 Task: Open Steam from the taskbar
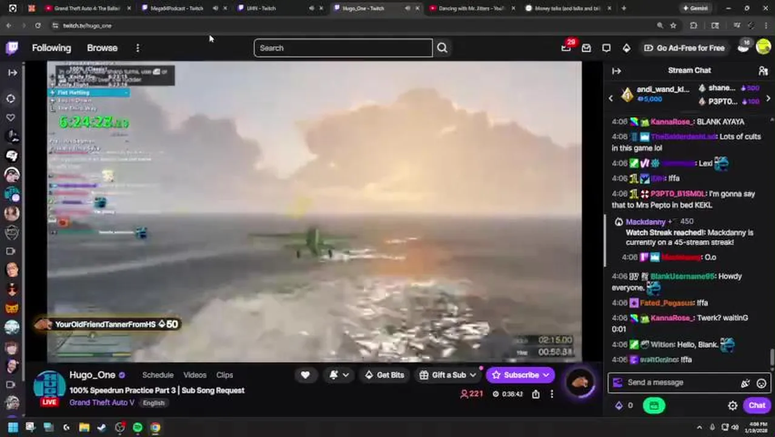tap(102, 427)
